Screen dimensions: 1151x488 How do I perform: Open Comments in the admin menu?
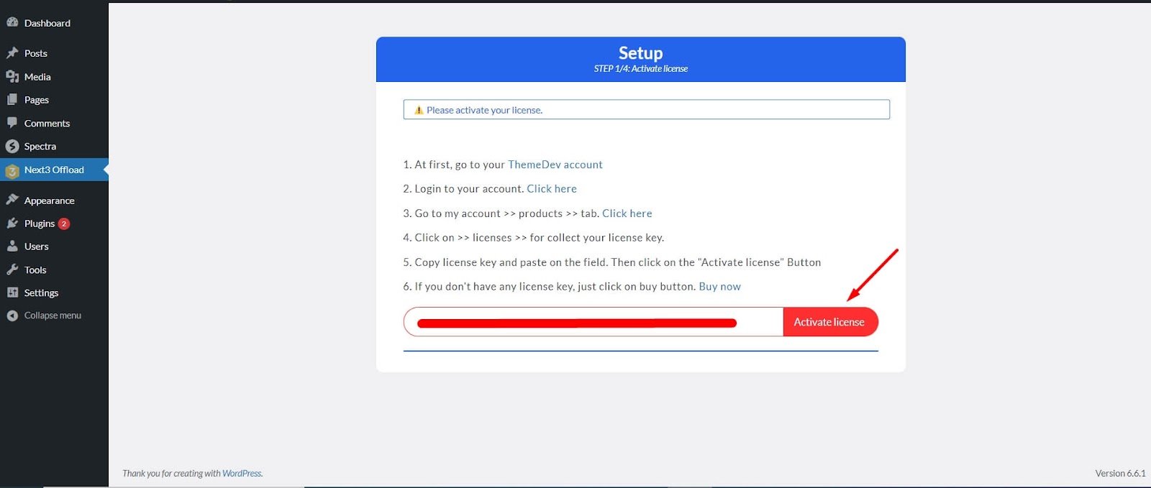[47, 124]
